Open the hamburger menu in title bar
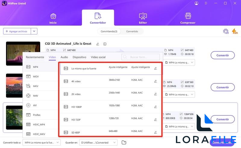The width and height of the screenshot is (241, 148). (206, 3)
